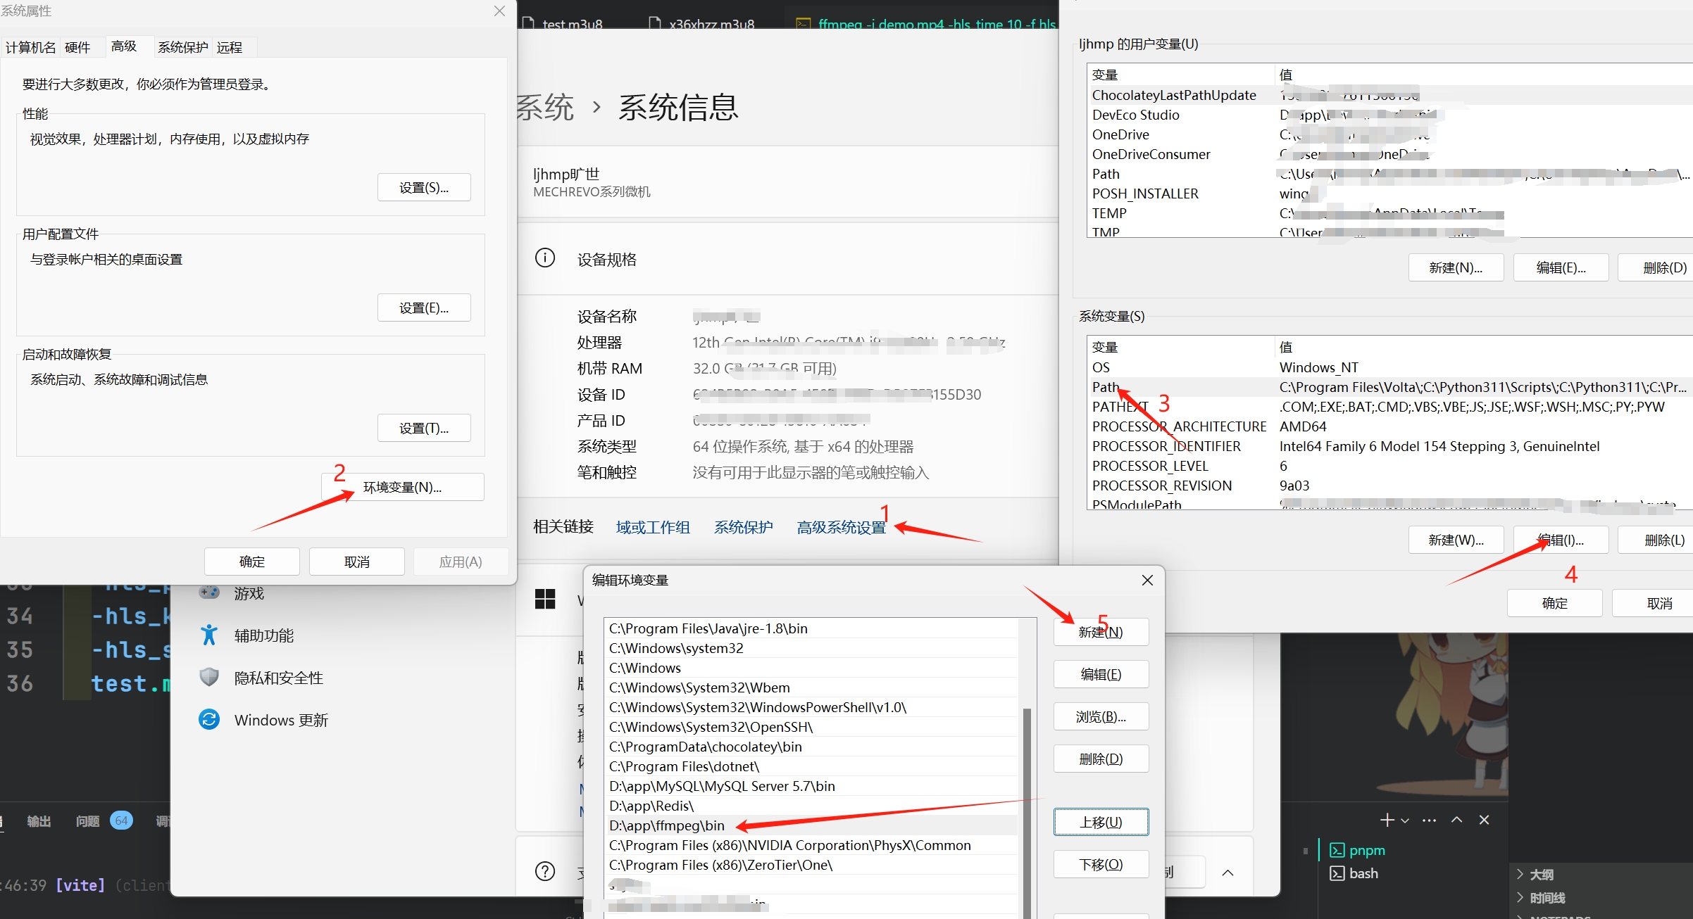The image size is (1693, 919).
Task: Switch to the 计算机名 tab
Action: (x=30, y=47)
